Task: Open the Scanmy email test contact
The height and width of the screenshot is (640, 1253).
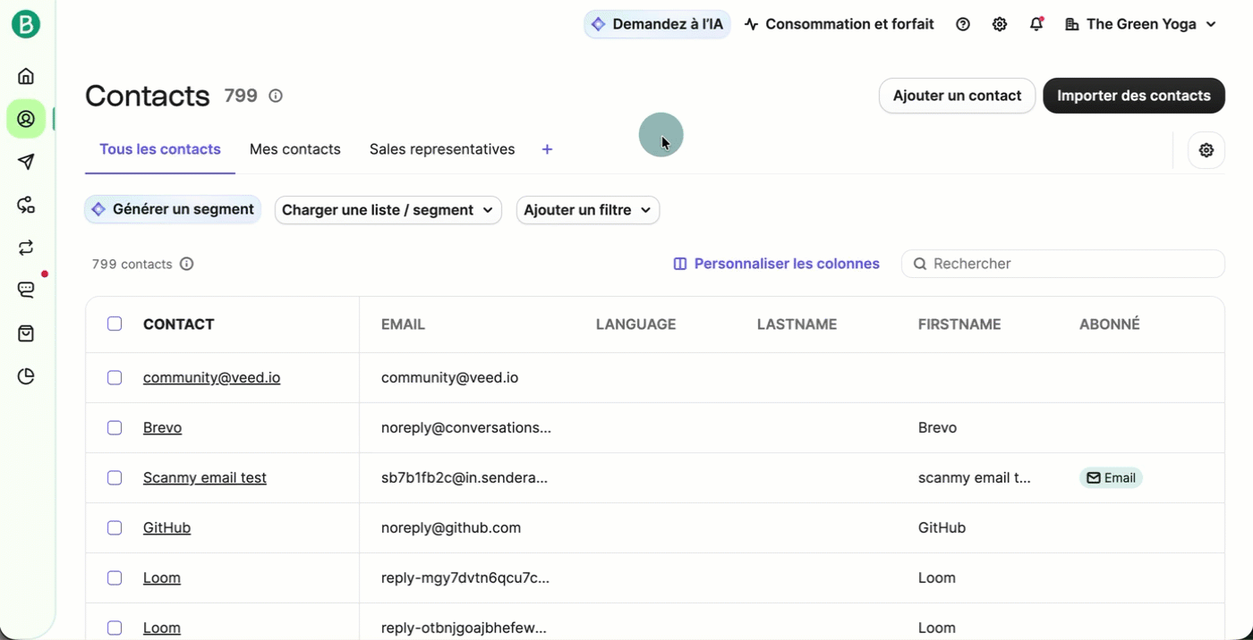Action: click(x=205, y=477)
